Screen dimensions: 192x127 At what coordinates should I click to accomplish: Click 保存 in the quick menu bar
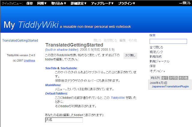[30, 3]
